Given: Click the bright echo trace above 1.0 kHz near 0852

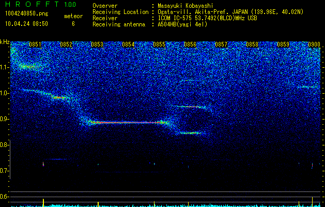Looking at the screenshot, I should [59, 97].
